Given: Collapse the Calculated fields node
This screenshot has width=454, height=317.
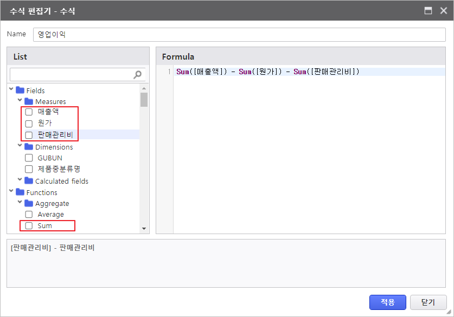Looking at the screenshot, I should click(x=20, y=179).
